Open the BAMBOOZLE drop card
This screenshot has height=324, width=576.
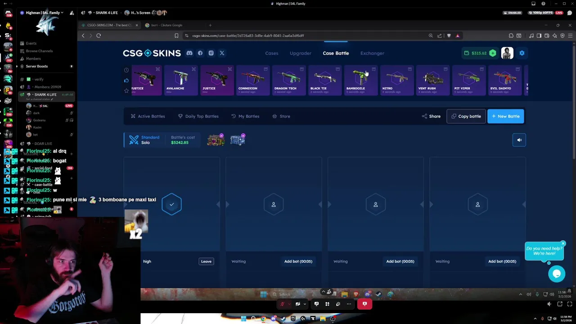click(361, 81)
